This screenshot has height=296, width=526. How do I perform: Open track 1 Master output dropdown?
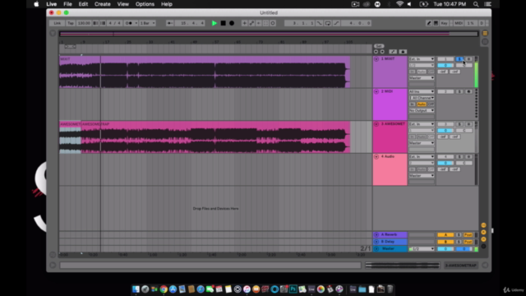click(422, 78)
